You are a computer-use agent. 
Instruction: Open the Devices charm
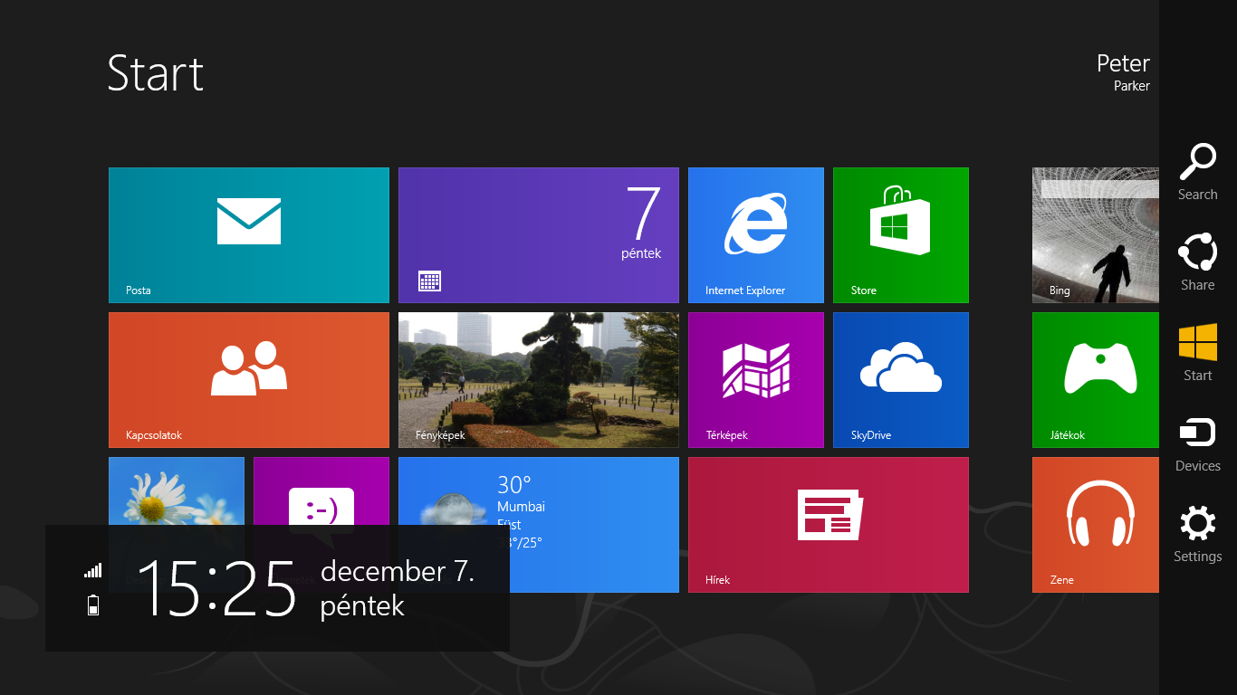[x=1197, y=443]
